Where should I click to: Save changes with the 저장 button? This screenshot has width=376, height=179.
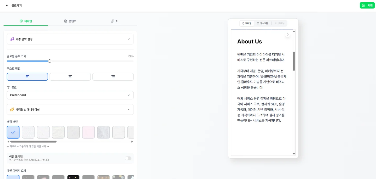(x=367, y=5)
